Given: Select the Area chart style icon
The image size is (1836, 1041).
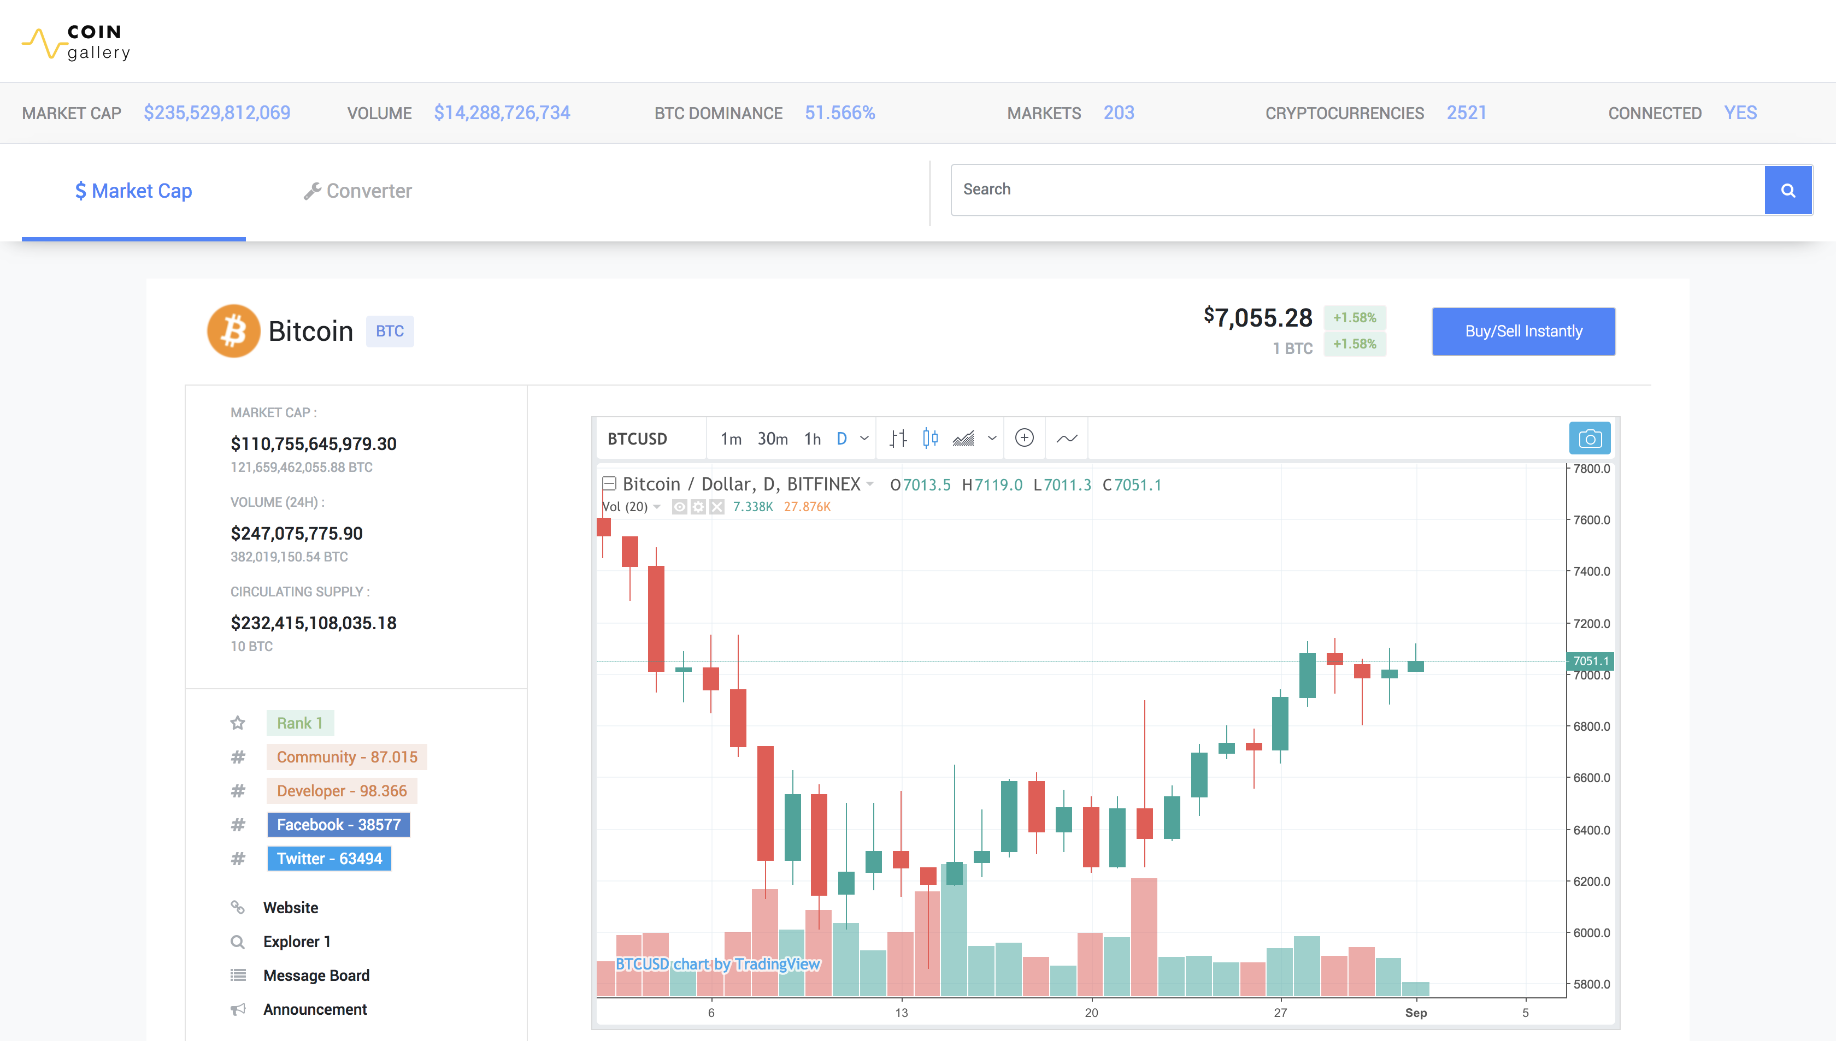Looking at the screenshot, I should pyautogui.click(x=963, y=438).
